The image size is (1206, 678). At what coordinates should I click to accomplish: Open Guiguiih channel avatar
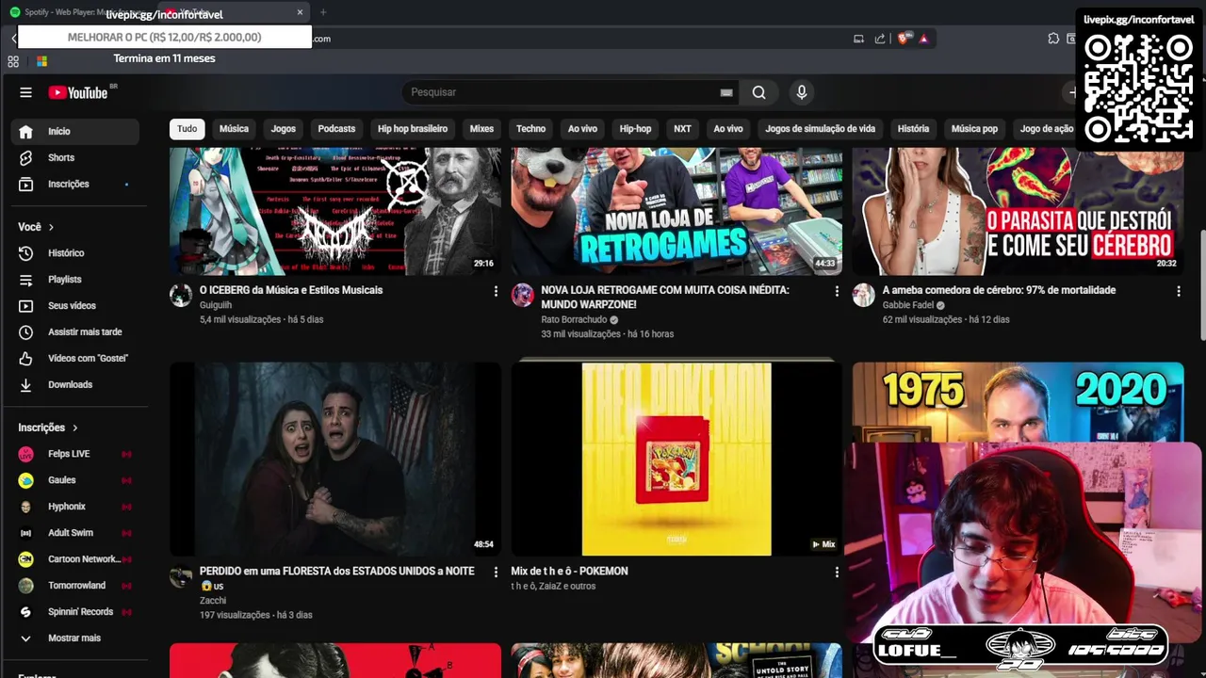point(181,296)
